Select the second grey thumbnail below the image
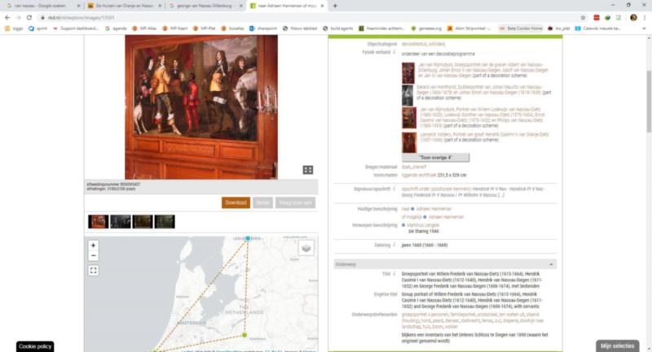The image size is (652, 352). click(121, 221)
